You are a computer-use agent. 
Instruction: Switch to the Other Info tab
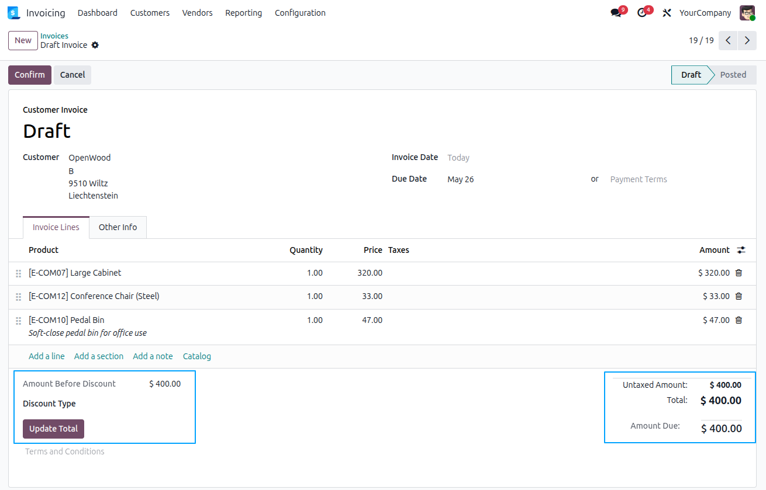tap(118, 227)
